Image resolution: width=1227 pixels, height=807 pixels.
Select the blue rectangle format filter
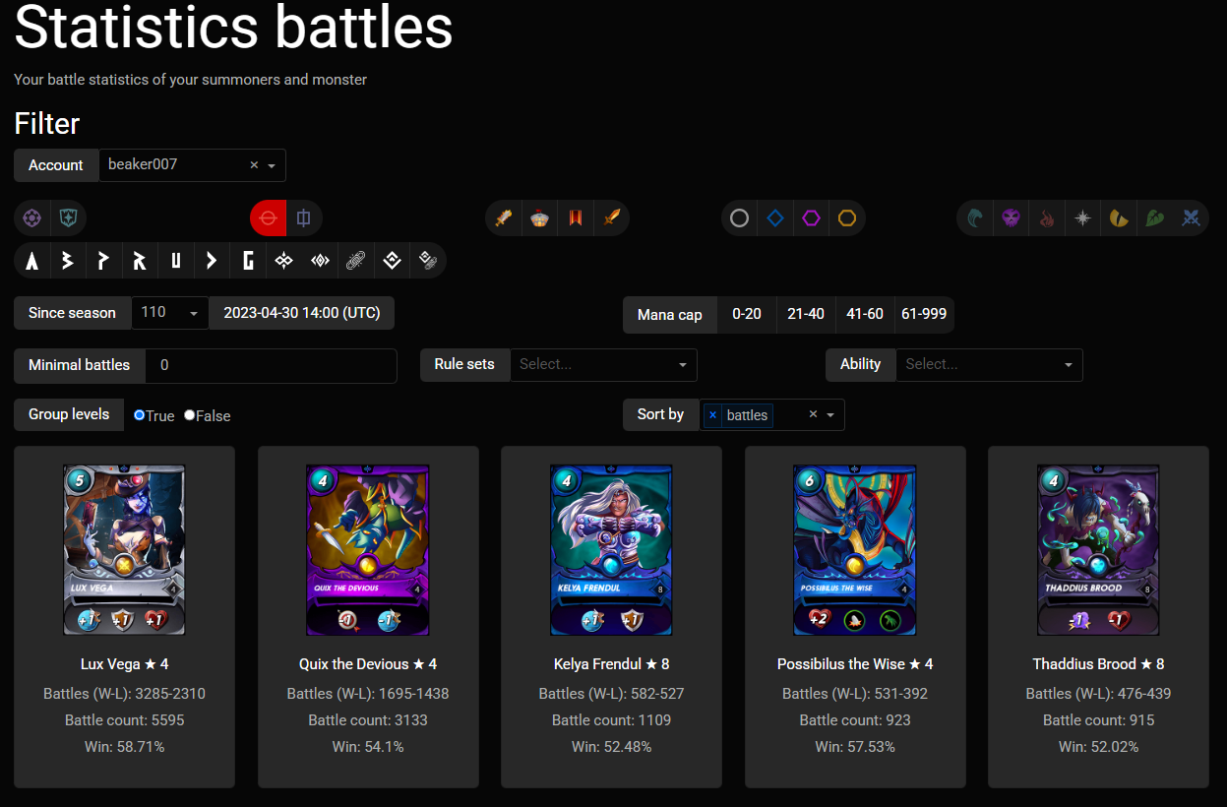[x=304, y=217]
